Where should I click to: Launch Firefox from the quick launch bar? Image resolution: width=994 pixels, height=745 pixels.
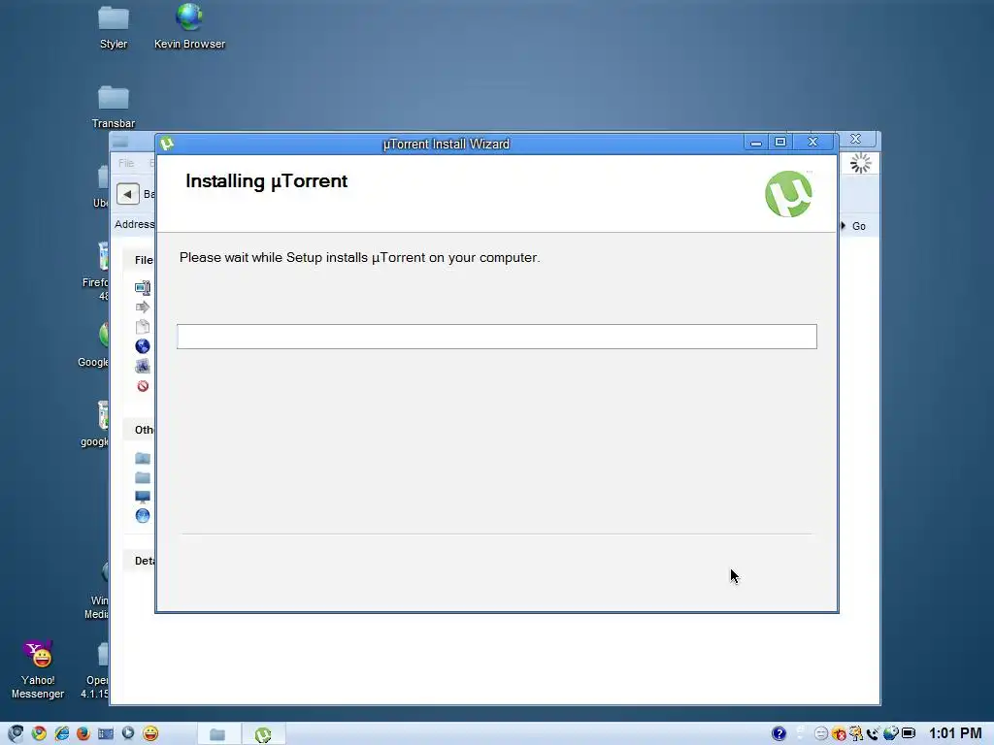tap(83, 733)
